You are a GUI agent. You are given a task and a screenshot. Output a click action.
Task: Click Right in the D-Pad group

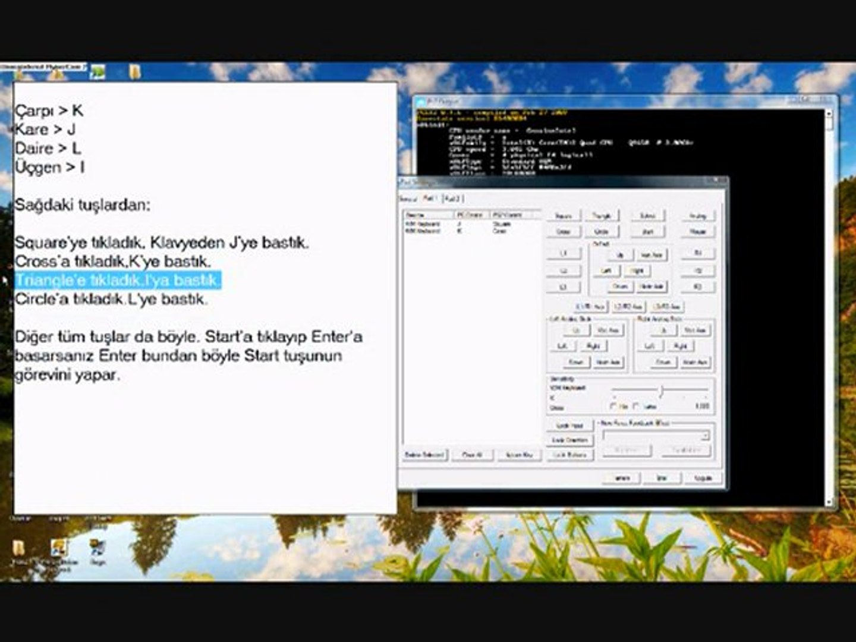pos(637,270)
